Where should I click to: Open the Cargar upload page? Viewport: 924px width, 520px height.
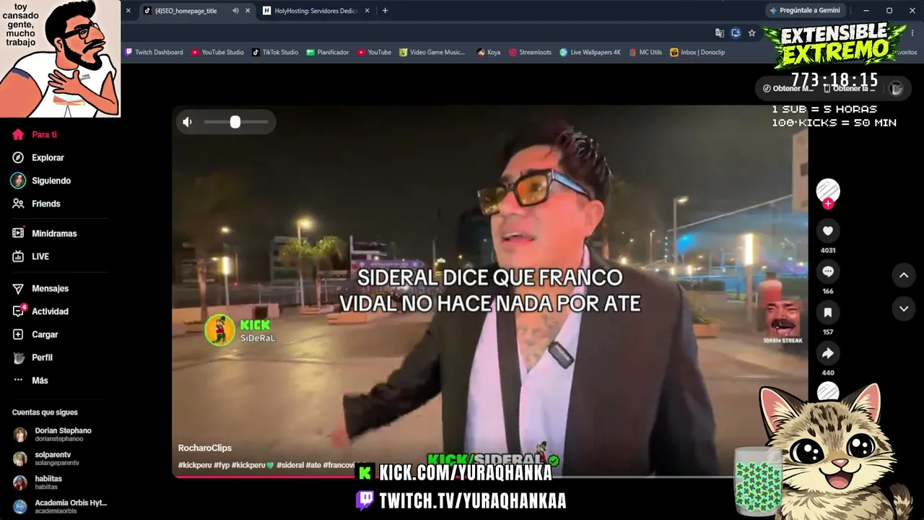click(x=35, y=334)
